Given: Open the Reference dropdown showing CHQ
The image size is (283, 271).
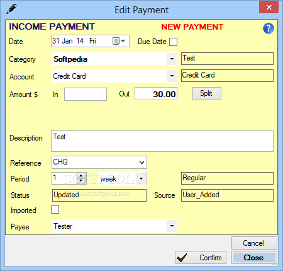Looking at the screenshot, I should [x=141, y=163].
